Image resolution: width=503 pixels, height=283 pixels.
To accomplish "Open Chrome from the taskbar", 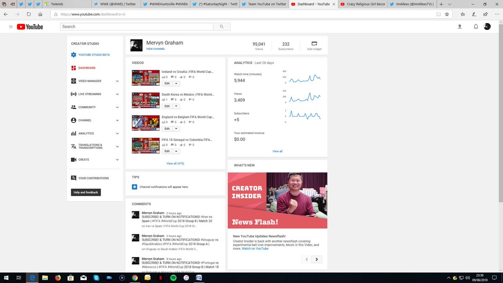I will [135, 278].
